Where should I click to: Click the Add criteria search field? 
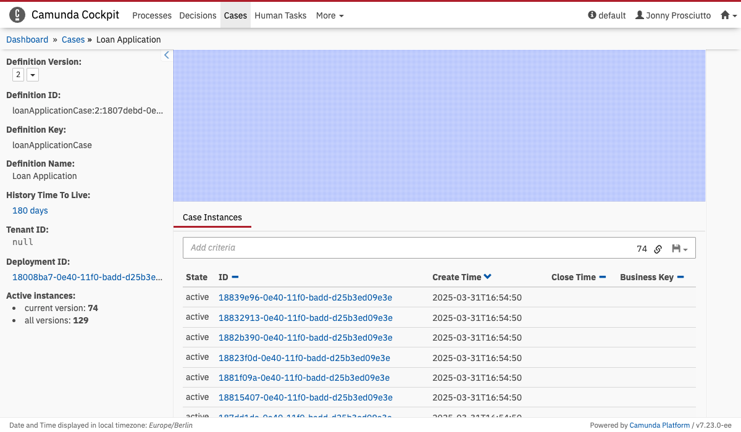408,247
